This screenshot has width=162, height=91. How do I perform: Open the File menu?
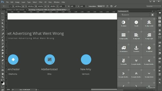(7, 2)
